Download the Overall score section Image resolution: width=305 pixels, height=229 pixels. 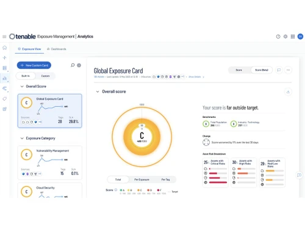288,92
